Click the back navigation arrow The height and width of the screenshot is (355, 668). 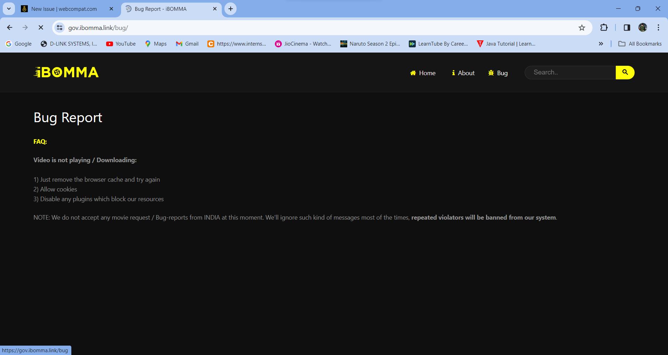[9, 27]
